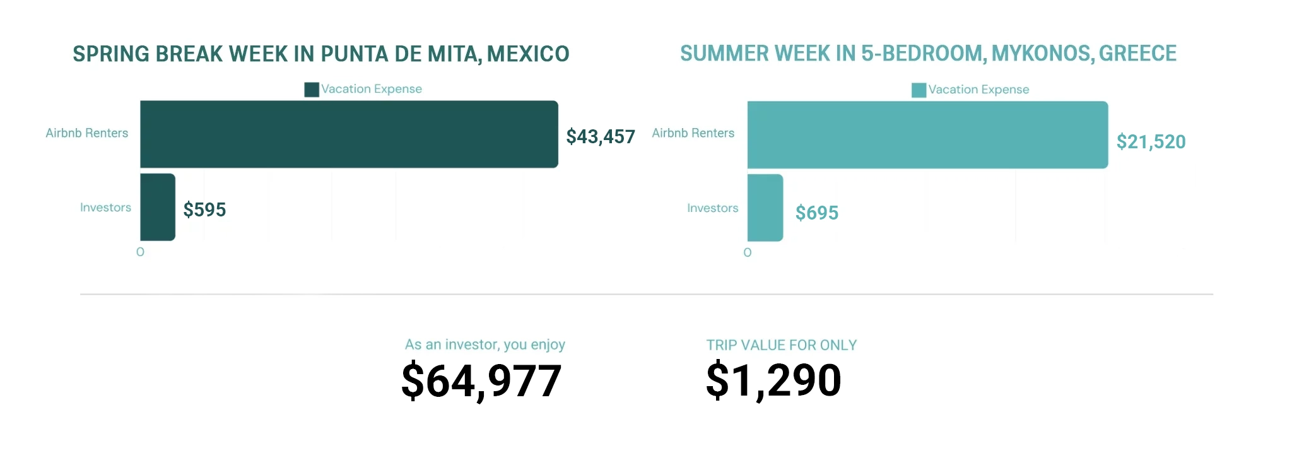Click the "TRIP VALUE FOR ONLY" caption
1292x453 pixels.
pyautogui.click(x=781, y=345)
